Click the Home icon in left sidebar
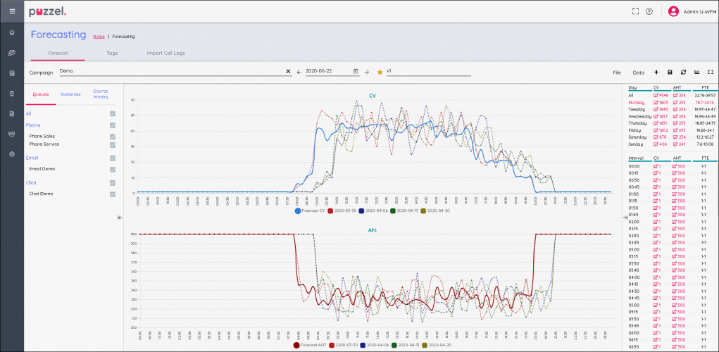Viewport: 719px width, 352px height. tap(12, 32)
